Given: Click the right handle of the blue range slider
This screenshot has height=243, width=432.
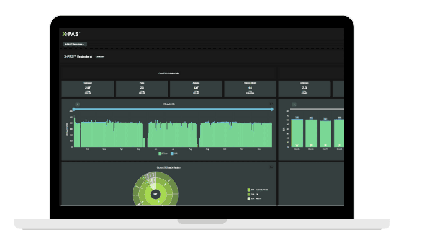Looking at the screenshot, I should pos(272,109).
